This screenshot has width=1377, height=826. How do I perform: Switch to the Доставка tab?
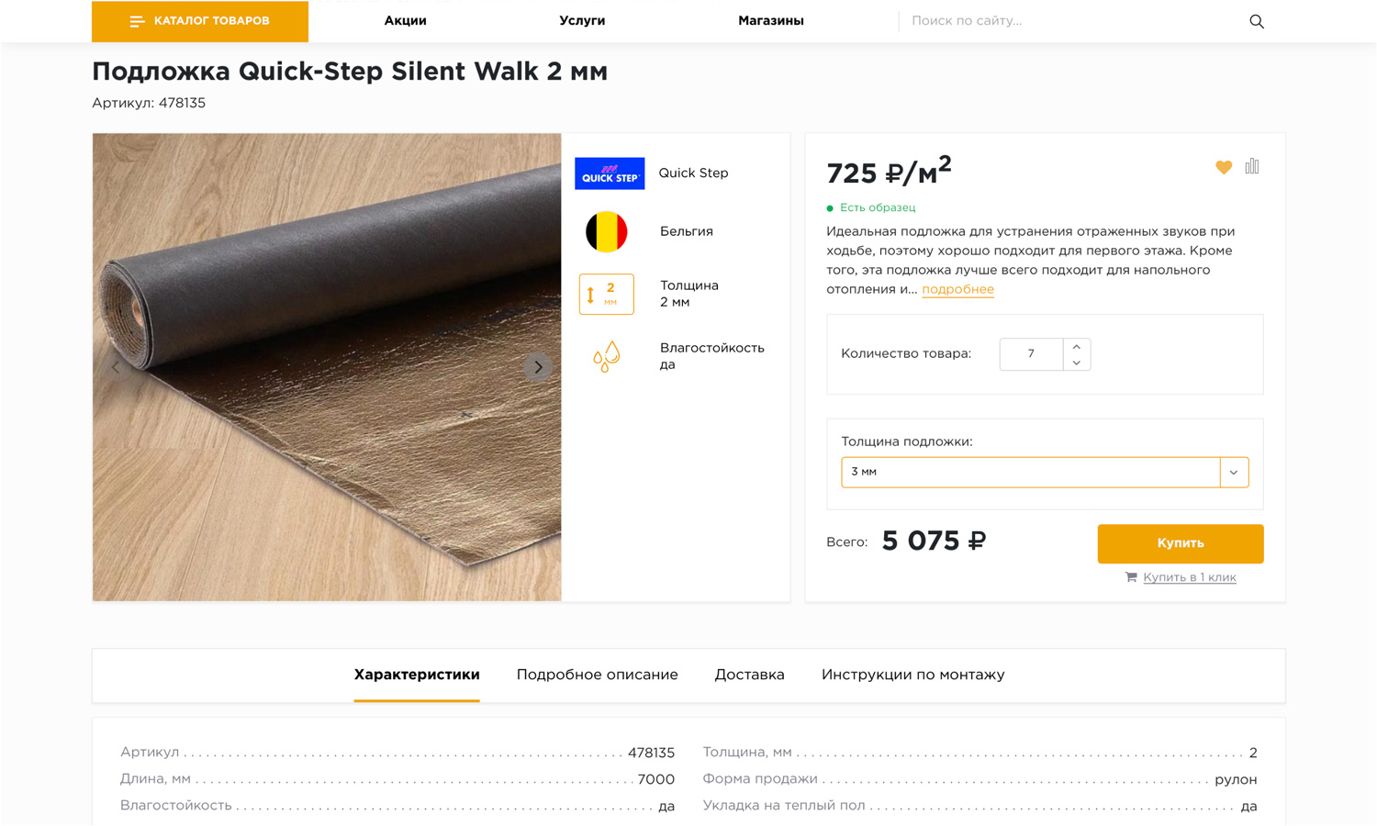pos(749,675)
